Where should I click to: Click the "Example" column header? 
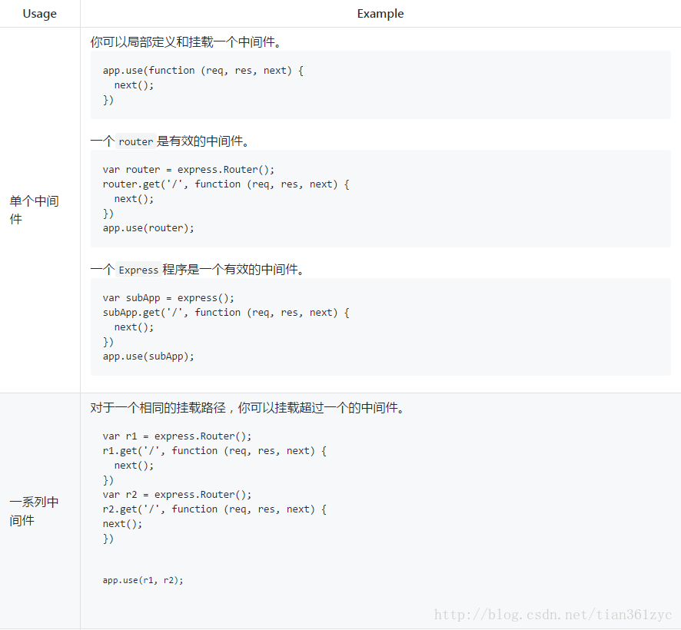(380, 14)
